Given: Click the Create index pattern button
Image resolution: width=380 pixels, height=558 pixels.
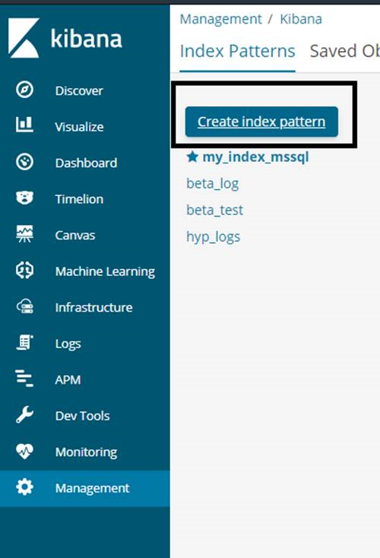Looking at the screenshot, I should point(261,122).
